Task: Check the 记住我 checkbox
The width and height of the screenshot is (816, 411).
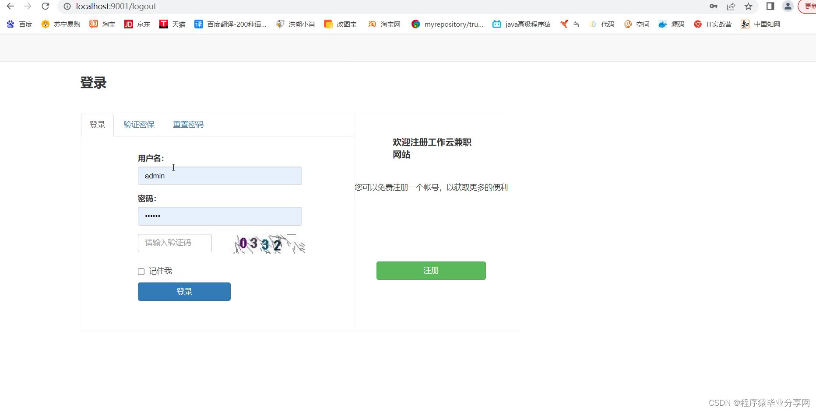Action: tap(141, 272)
